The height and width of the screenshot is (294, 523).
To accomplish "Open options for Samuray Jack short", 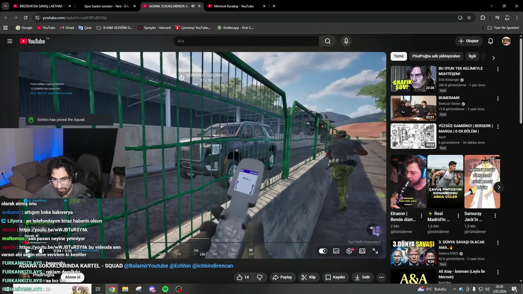I will (x=495, y=216).
